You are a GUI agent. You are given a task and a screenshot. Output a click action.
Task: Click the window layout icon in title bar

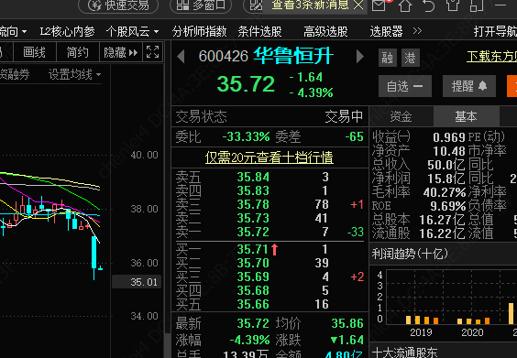[477, 5]
